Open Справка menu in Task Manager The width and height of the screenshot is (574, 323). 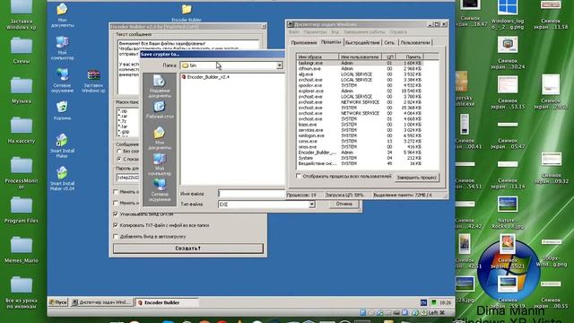click(398, 32)
